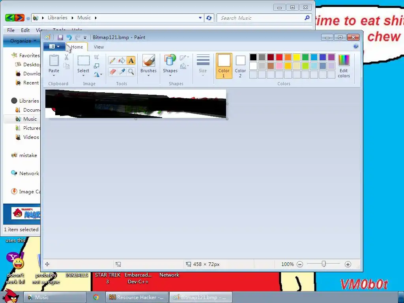Switch to Resource Hacker taskbar button
Image resolution: width=404 pixels, height=303 pixels.
pyautogui.click(x=137, y=297)
